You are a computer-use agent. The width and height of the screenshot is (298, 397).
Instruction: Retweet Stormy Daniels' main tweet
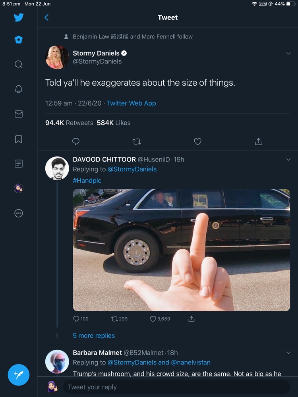[x=137, y=141]
